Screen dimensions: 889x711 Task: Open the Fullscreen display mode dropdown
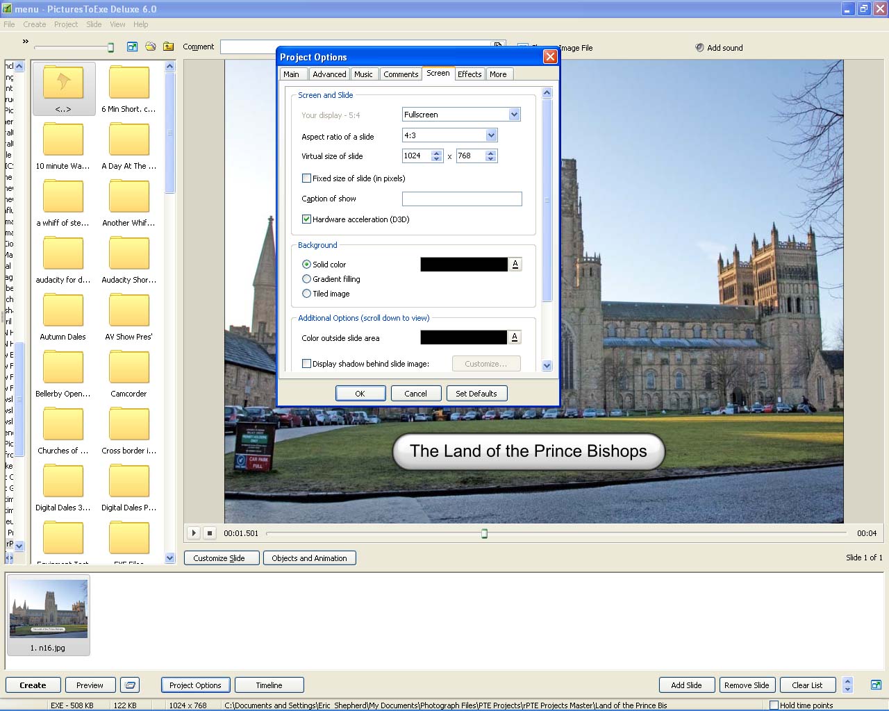(514, 115)
